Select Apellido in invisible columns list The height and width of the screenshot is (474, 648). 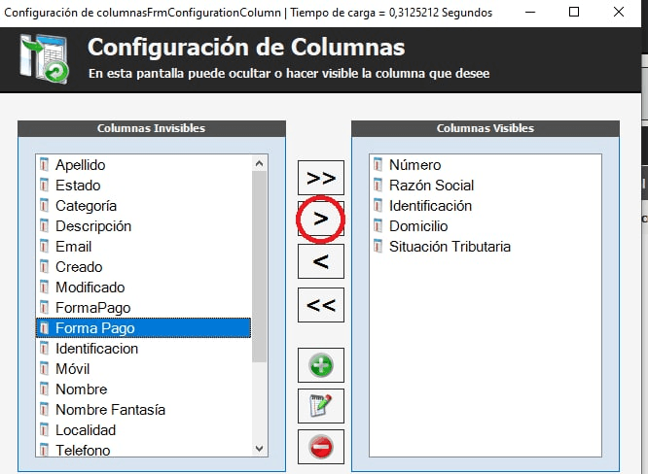click(80, 165)
